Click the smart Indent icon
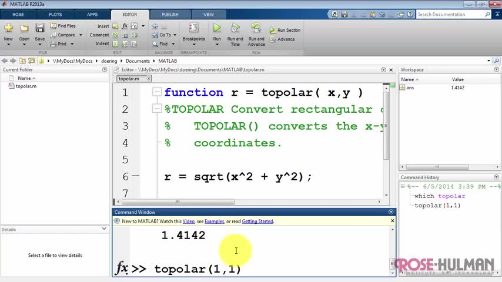Screen dimensions: 502x282 coord(116,44)
